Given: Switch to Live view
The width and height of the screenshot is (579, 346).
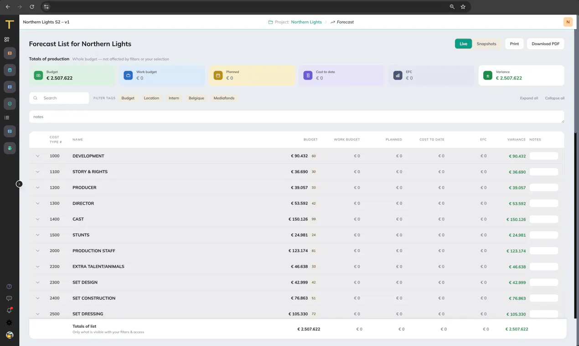Looking at the screenshot, I should (463, 44).
